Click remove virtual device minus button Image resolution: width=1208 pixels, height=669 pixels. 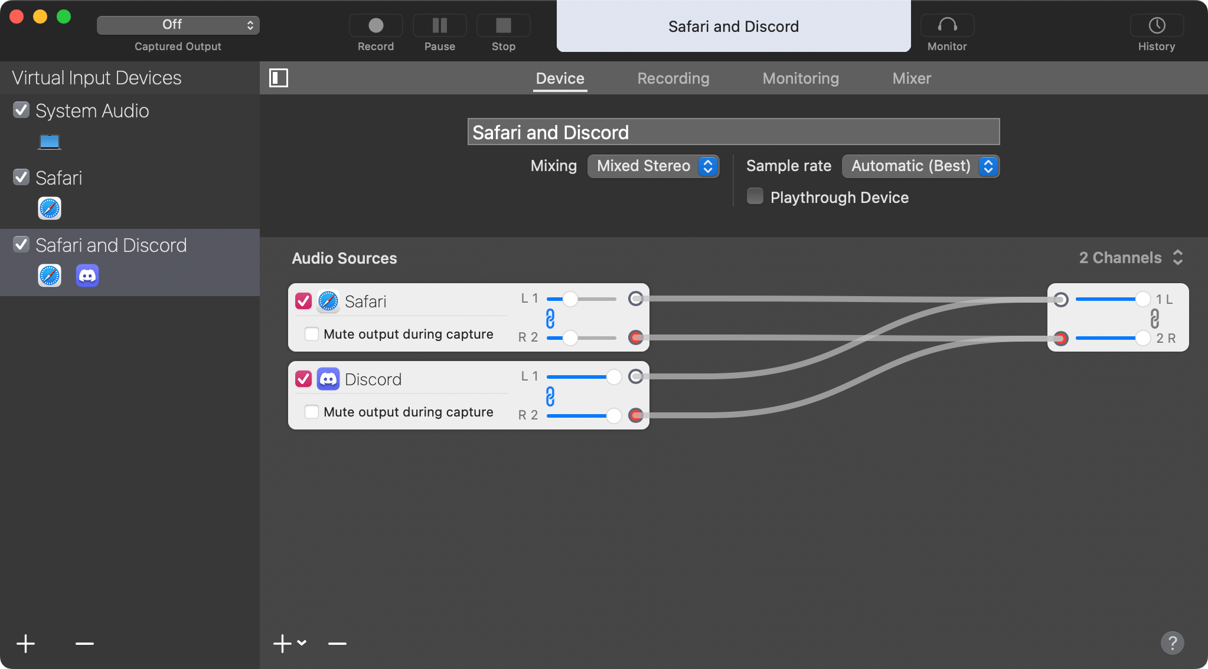(84, 643)
